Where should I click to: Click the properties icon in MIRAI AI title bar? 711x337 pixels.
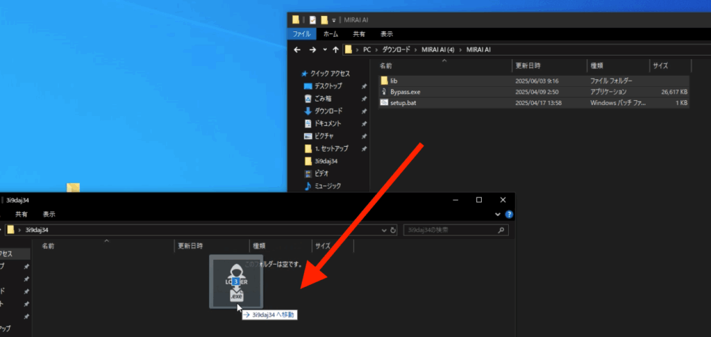(312, 19)
